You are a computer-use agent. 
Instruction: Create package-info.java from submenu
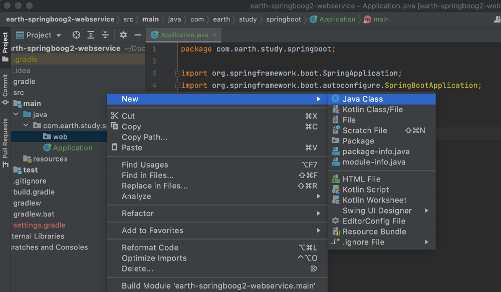pyautogui.click(x=382, y=151)
